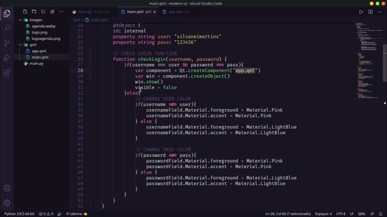
Task: Click the false keyword on line 31
Action: [170, 87]
